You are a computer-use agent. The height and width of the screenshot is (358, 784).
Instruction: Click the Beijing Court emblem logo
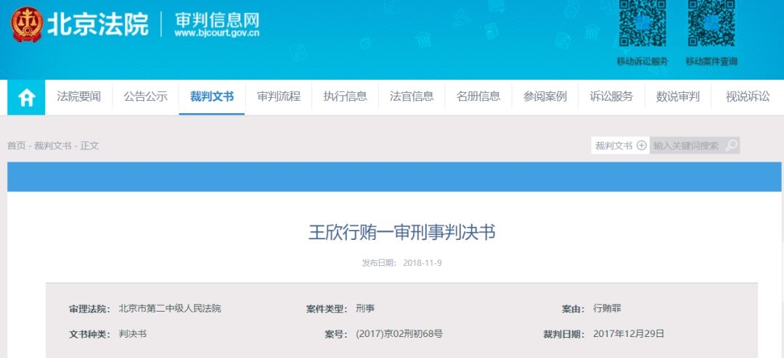pos(26,24)
